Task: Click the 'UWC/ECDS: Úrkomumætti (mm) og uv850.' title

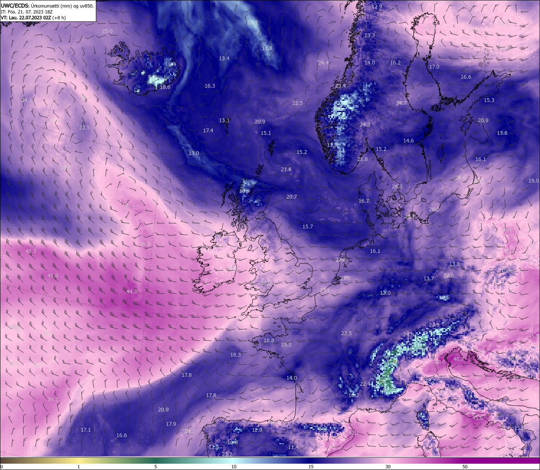Action: coord(47,5)
